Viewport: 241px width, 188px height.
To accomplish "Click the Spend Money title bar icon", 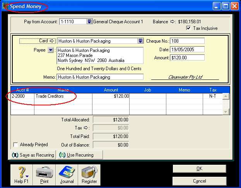I will click(5, 6).
